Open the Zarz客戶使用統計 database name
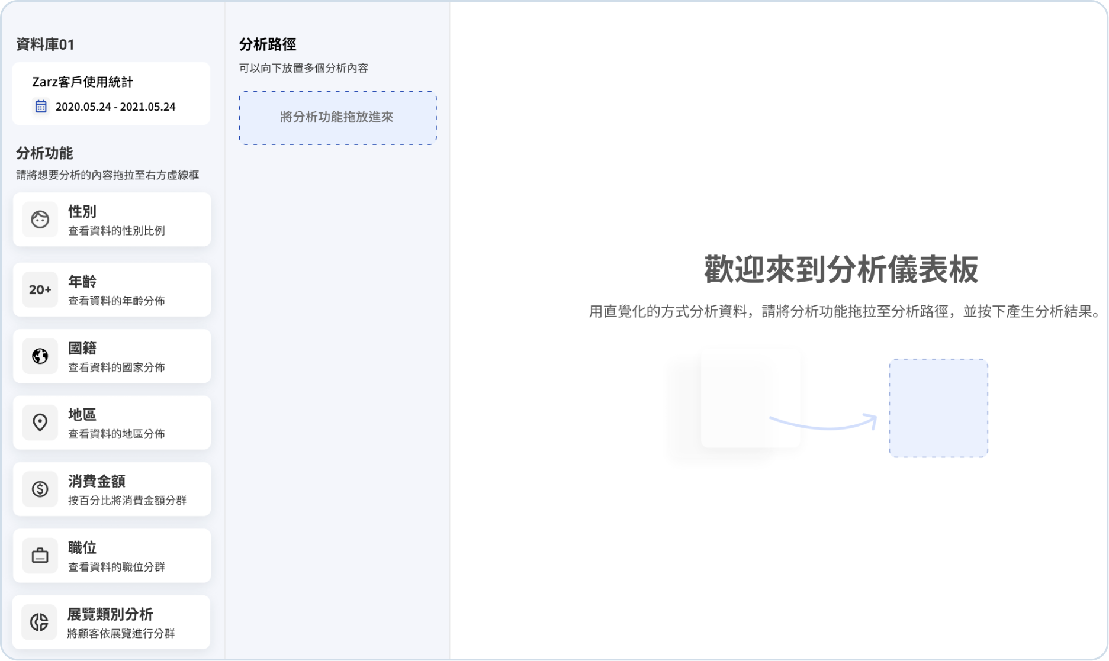The width and height of the screenshot is (1109, 661). click(82, 82)
